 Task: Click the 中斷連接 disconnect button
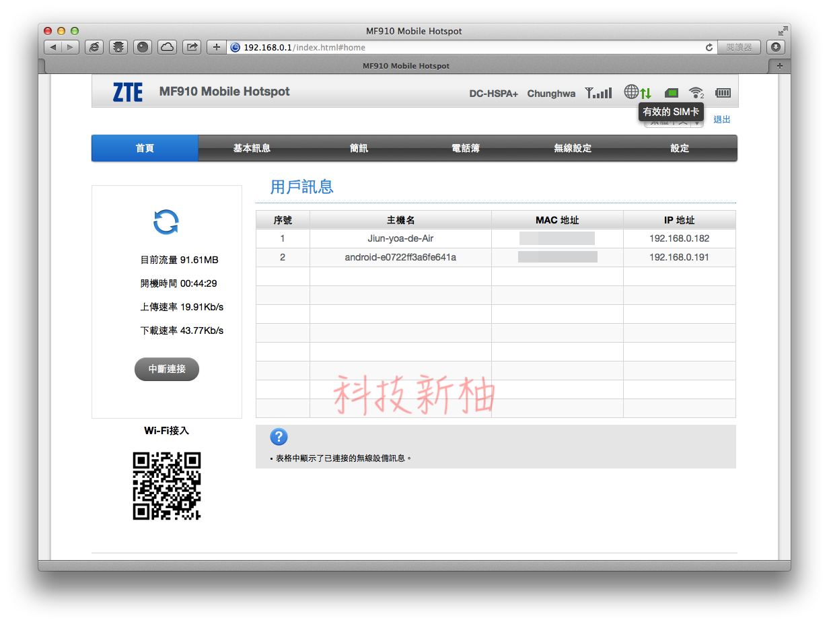tap(167, 369)
